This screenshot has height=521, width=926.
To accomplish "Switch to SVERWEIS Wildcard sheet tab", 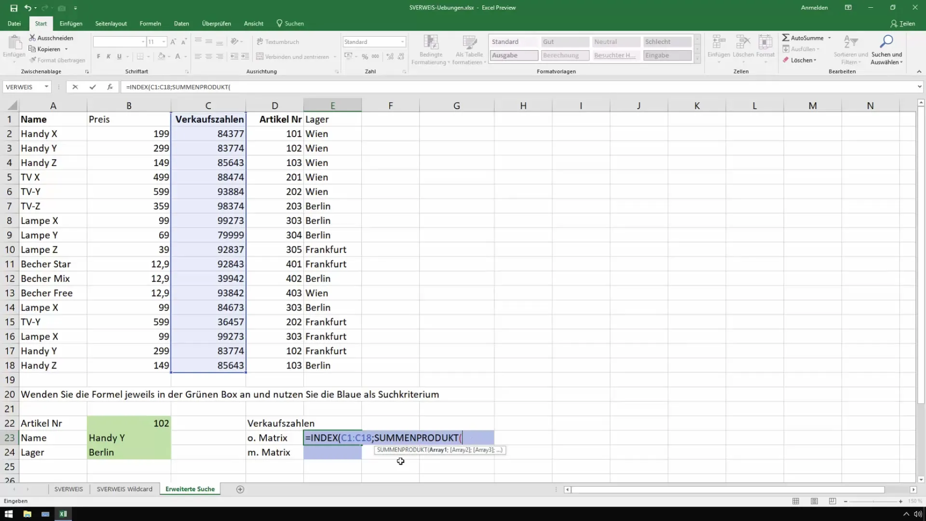I will pos(124,489).
